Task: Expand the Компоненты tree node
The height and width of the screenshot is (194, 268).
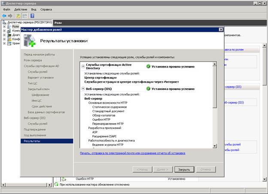Action: point(4,31)
